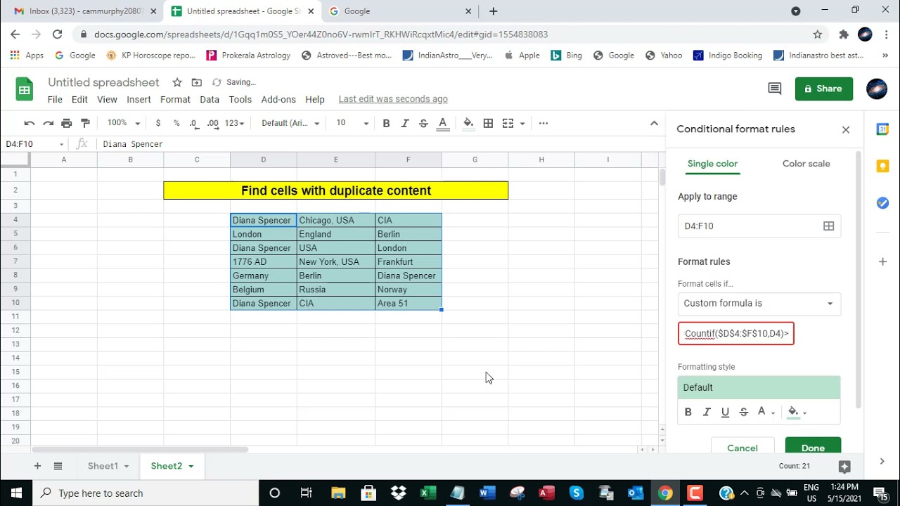Open the zoom 100% dropdown
This screenshot has width=900, height=506.
coord(124,123)
